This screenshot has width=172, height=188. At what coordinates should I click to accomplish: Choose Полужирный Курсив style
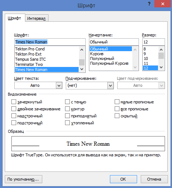click(109, 63)
